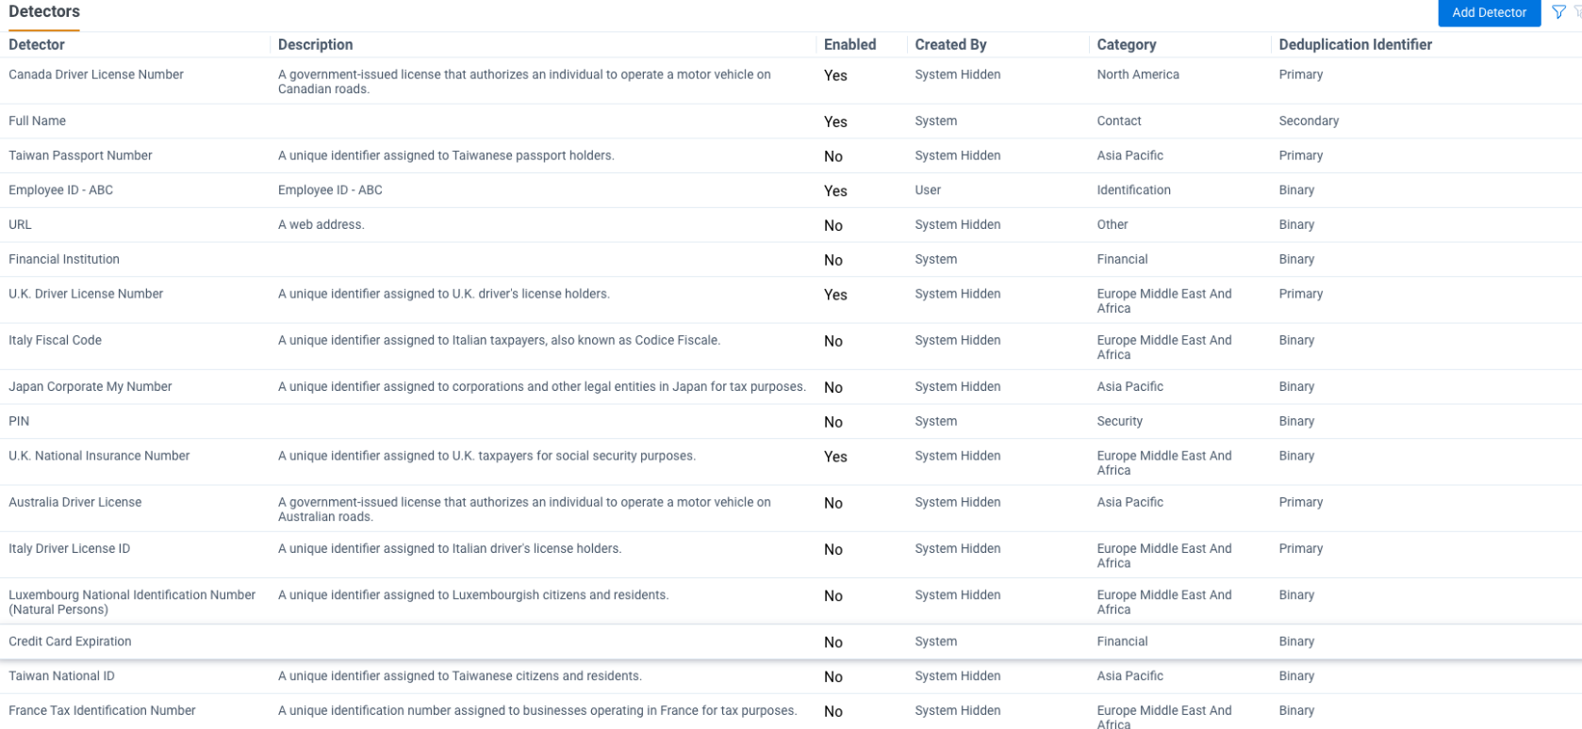Click the PIN detector row
The height and width of the screenshot is (729, 1582).
[x=19, y=421]
